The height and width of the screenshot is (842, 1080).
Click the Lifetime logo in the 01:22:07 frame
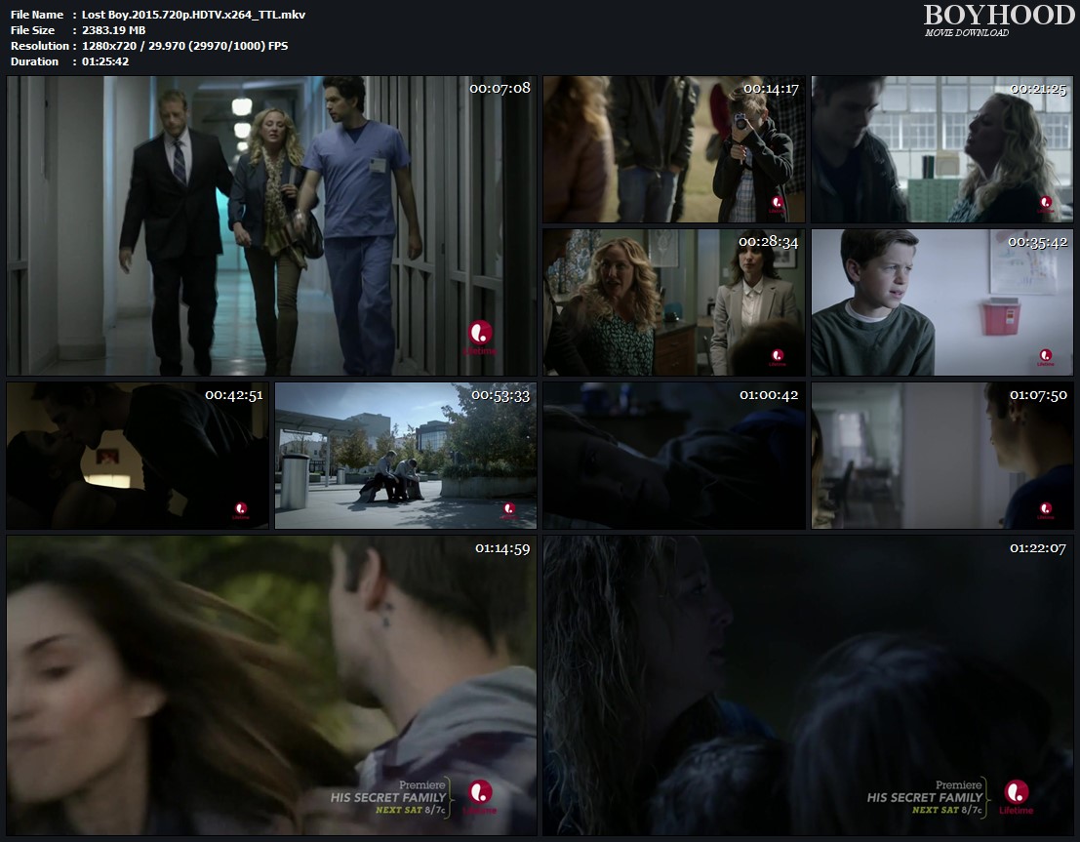coord(1018,795)
